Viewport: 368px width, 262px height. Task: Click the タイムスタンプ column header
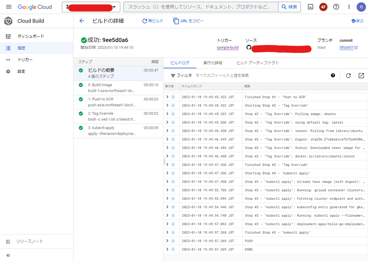click(192, 86)
